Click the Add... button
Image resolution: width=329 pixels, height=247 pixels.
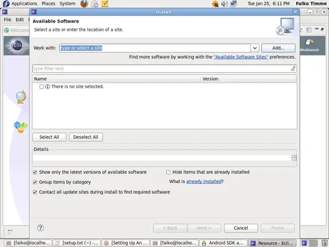click(278, 48)
